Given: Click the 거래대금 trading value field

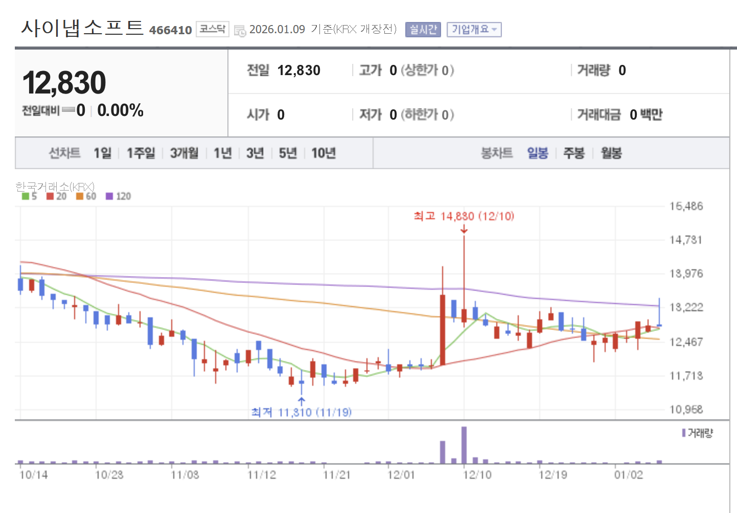Looking at the screenshot, I should coord(620,115).
